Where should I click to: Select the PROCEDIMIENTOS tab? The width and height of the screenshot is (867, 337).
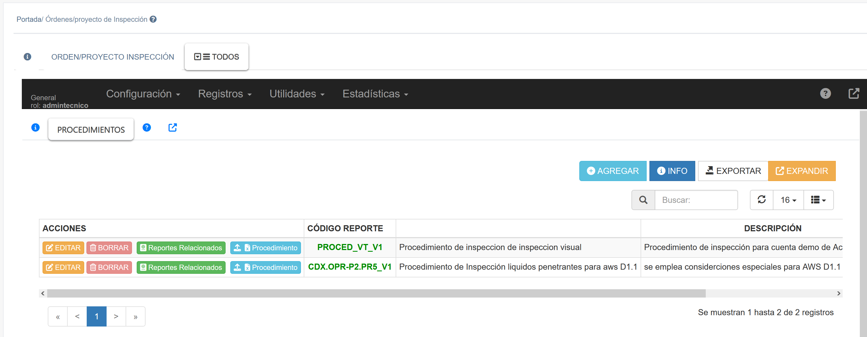pos(91,129)
